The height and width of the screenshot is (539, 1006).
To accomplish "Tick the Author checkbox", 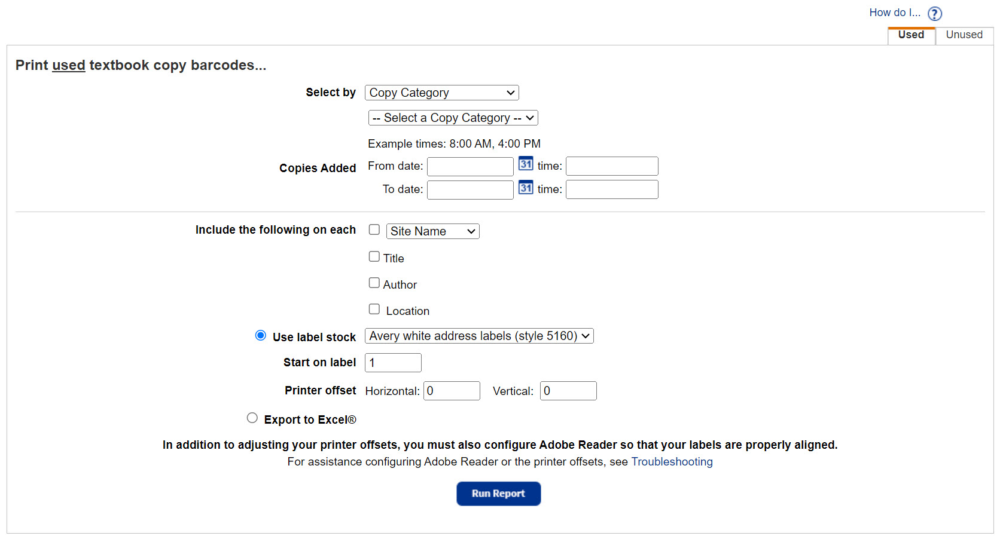I will pyautogui.click(x=374, y=283).
